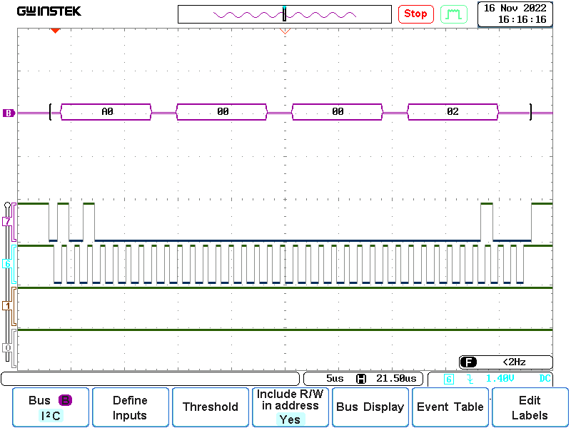Select the gray channel 0 marker

coord(8,347)
